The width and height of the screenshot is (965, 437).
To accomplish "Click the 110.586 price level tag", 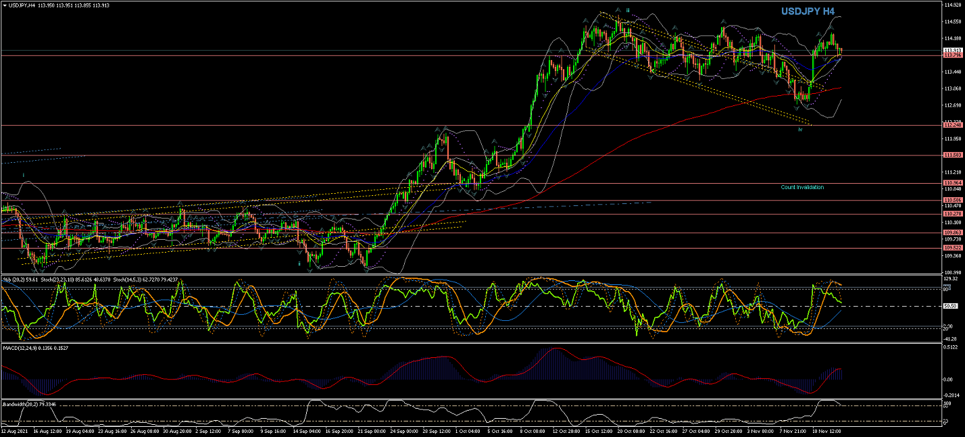I will click(x=953, y=201).
